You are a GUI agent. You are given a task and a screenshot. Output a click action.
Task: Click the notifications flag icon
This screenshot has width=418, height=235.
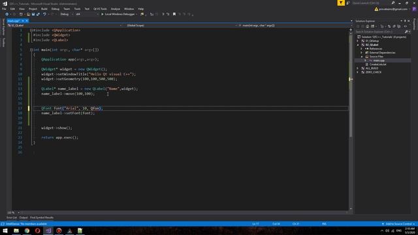click(341, 3)
